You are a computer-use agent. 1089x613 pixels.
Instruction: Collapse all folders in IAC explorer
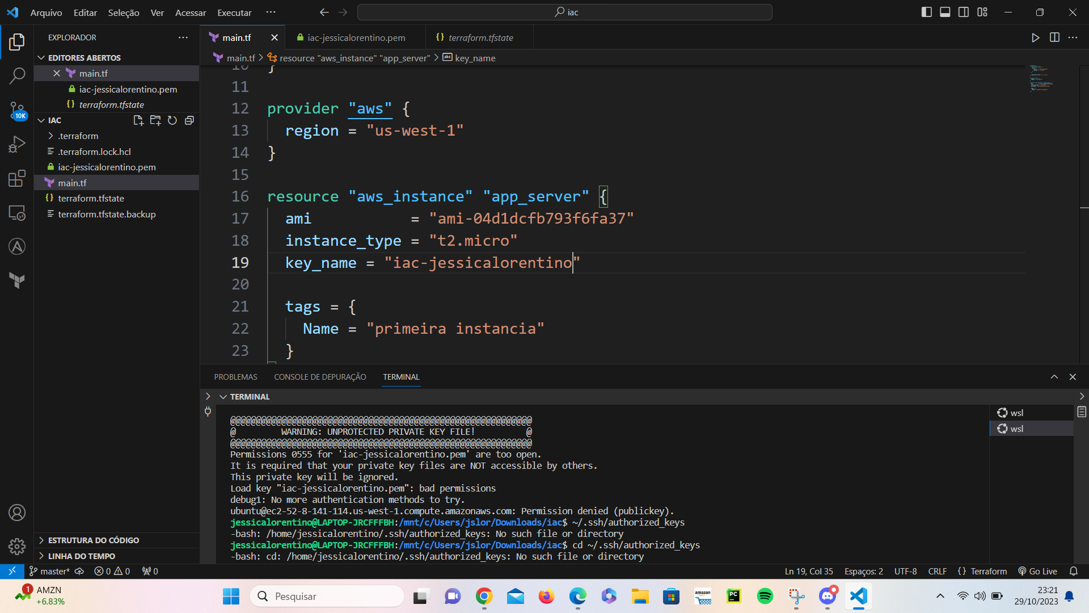(x=189, y=120)
